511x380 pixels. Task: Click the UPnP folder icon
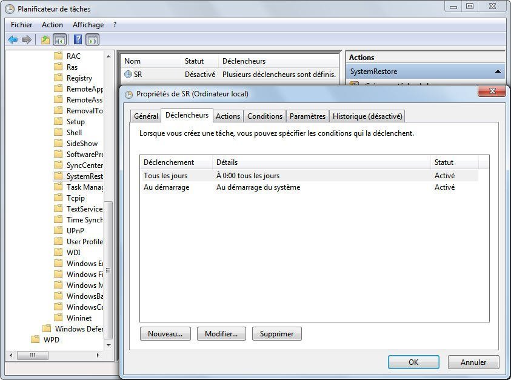point(58,230)
